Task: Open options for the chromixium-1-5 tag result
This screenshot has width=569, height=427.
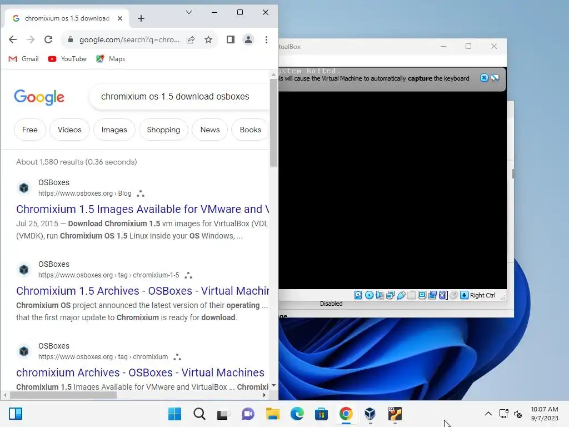Action: point(188,275)
